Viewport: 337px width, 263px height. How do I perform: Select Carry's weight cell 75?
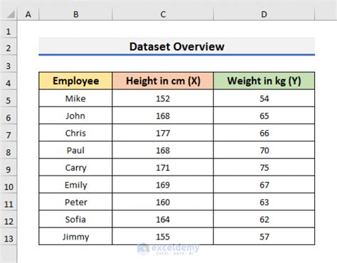tap(264, 168)
